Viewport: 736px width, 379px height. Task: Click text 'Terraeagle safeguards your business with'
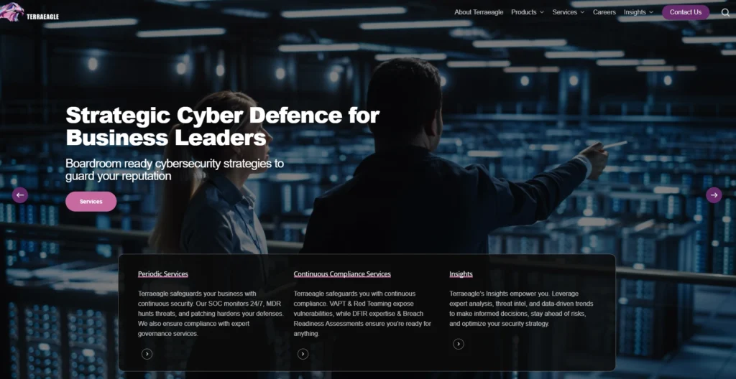(x=197, y=294)
